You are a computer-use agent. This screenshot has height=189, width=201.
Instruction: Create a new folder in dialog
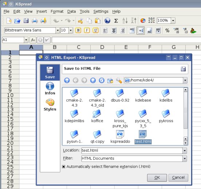(x=110, y=80)
